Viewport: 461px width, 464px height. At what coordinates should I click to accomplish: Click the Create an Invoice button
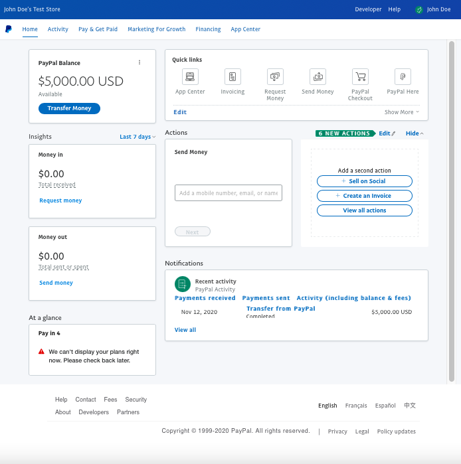(364, 196)
